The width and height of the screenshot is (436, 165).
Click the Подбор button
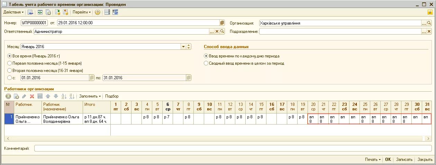point(112,96)
